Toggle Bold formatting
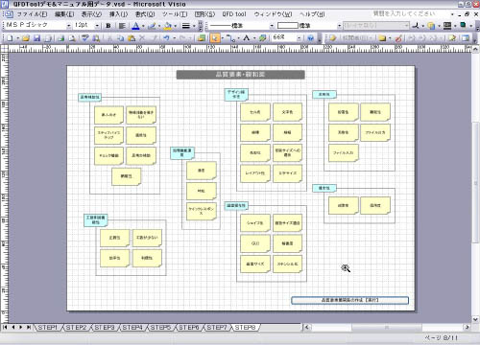 pyautogui.click(x=108, y=26)
